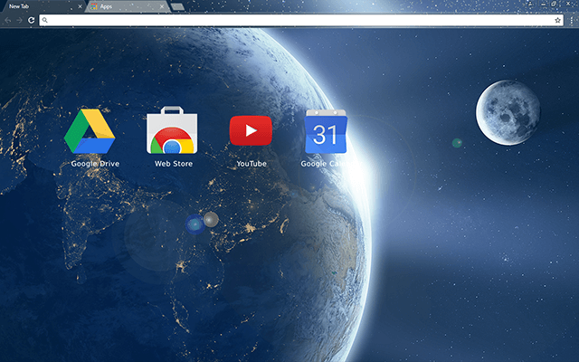
Task: Click the search magnifier in address bar
Action: coord(44,19)
